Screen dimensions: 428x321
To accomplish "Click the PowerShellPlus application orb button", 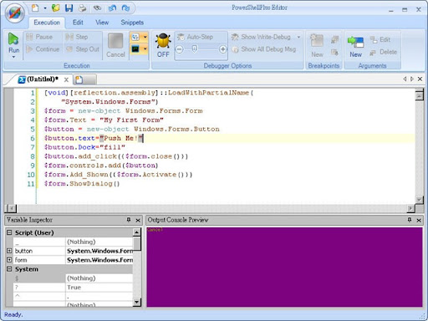I will (15, 13).
